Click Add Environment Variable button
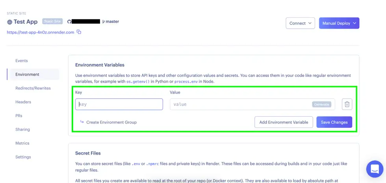Viewport: 386px width, 183px height. 284,122
